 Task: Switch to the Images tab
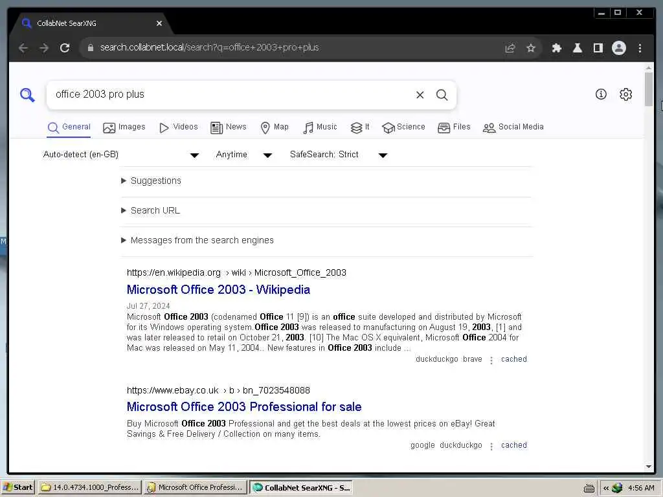tap(124, 127)
